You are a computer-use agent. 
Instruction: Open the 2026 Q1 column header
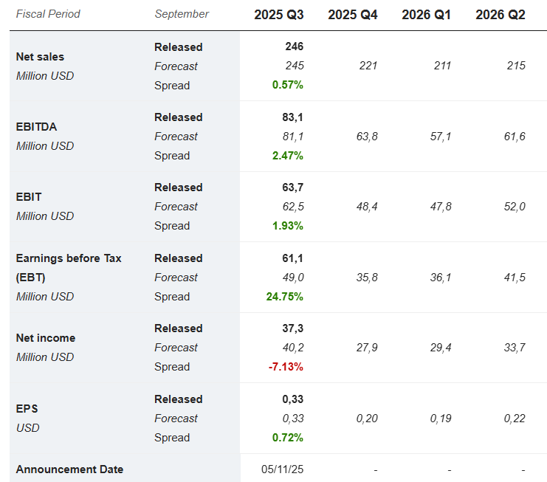click(x=427, y=15)
